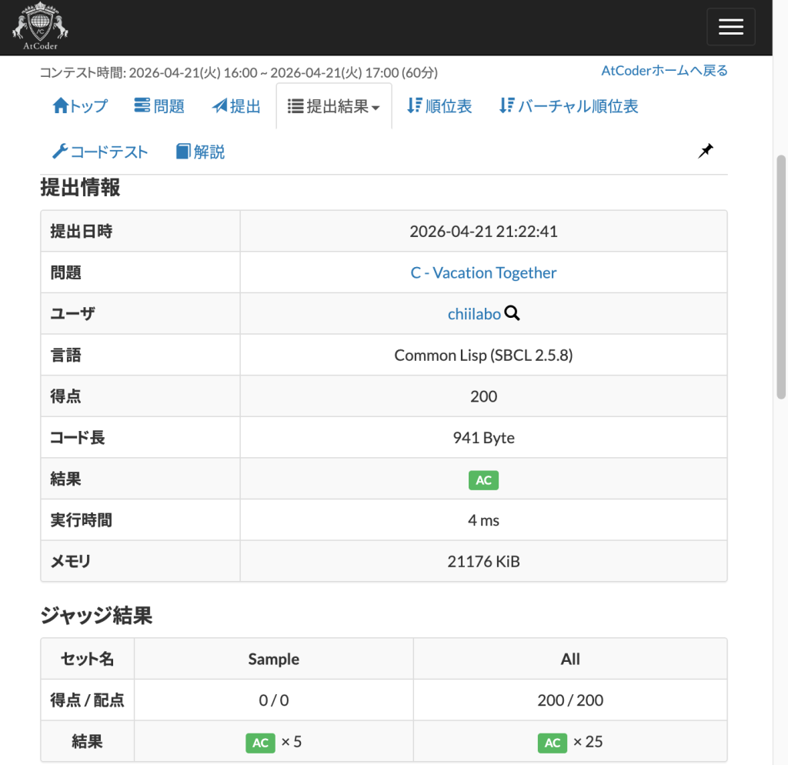788x765 pixels.
Task: Expand the 提出結果 caret arrow
Action: click(377, 107)
